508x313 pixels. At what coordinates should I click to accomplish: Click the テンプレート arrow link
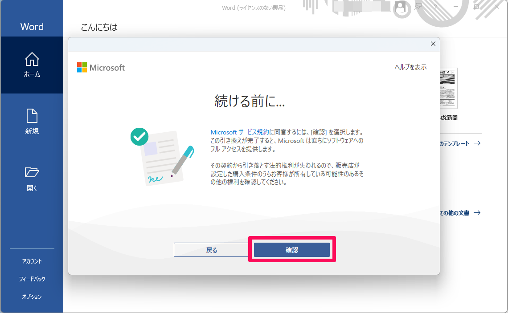pos(460,143)
